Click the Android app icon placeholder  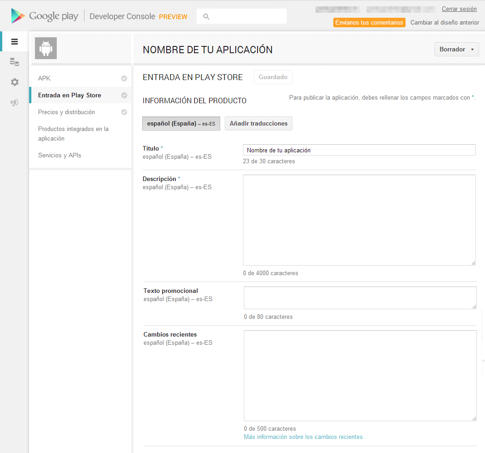46,48
